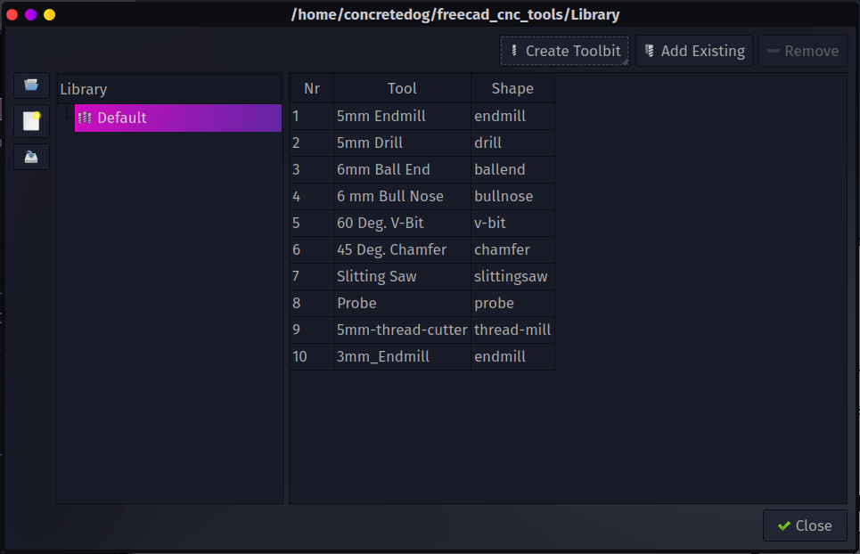Select the 5mm Drill tool
This screenshot has height=554, width=860.
(x=401, y=143)
